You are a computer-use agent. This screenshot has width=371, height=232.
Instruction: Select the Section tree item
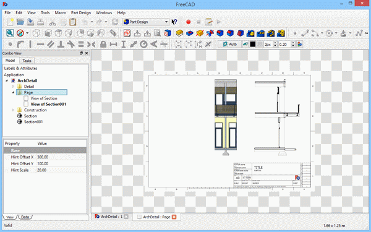click(30, 116)
